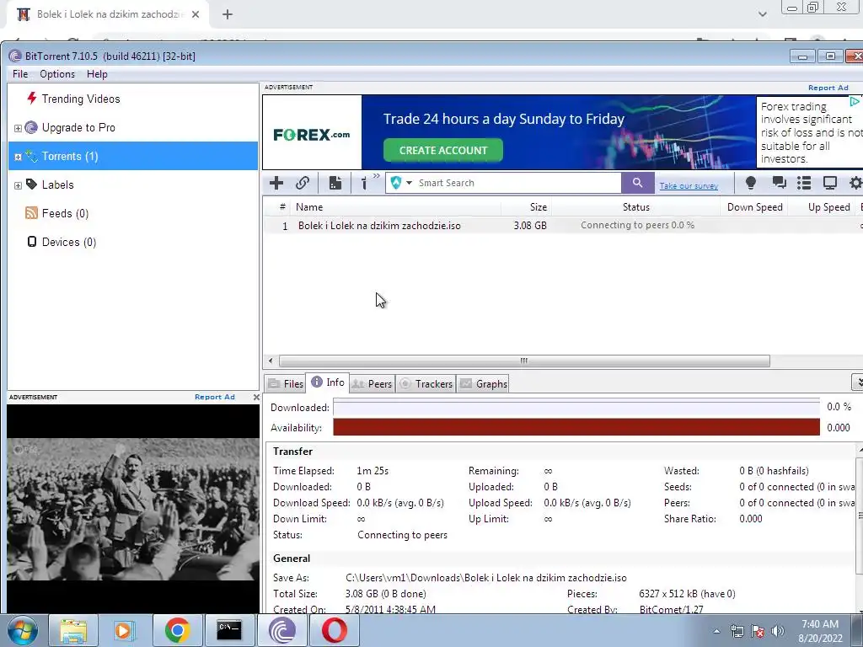Screen dimensions: 863x647
Task: Click the torrent list scroll left arrow
Action: [x=271, y=361]
